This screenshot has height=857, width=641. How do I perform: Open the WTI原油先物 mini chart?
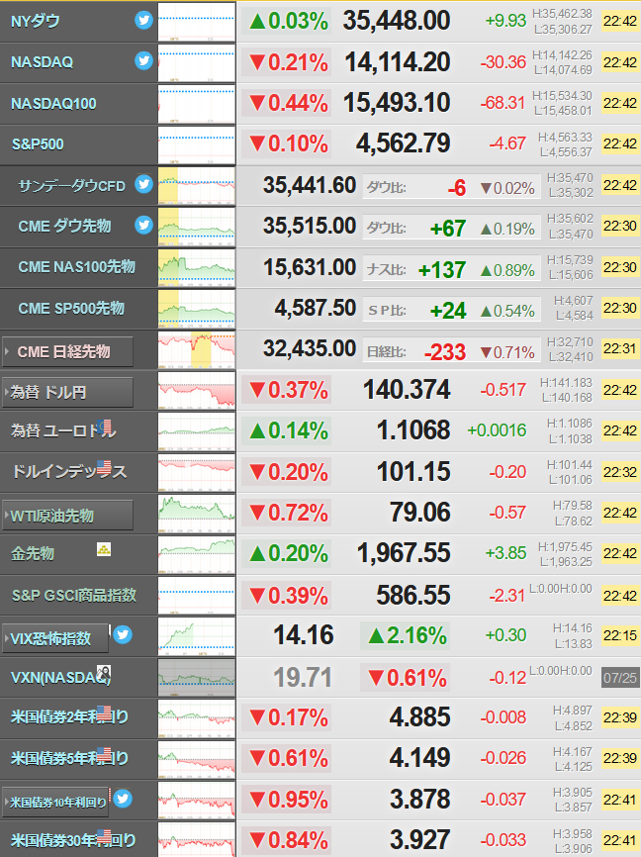pyautogui.click(x=197, y=514)
